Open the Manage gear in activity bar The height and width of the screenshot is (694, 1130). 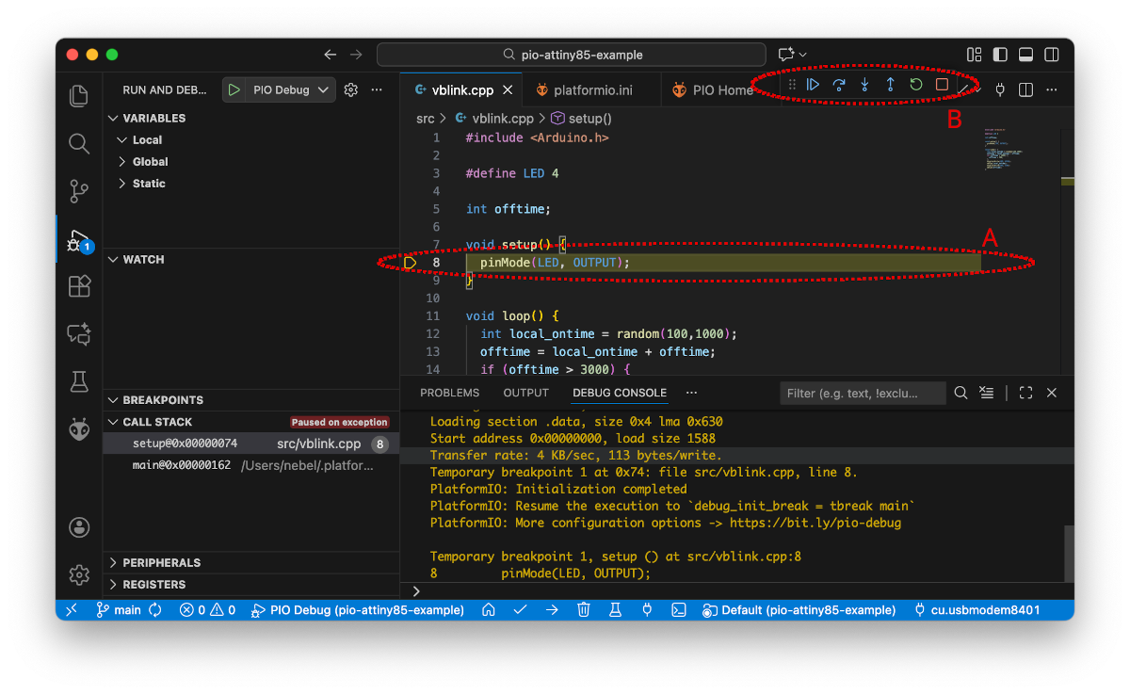click(79, 574)
